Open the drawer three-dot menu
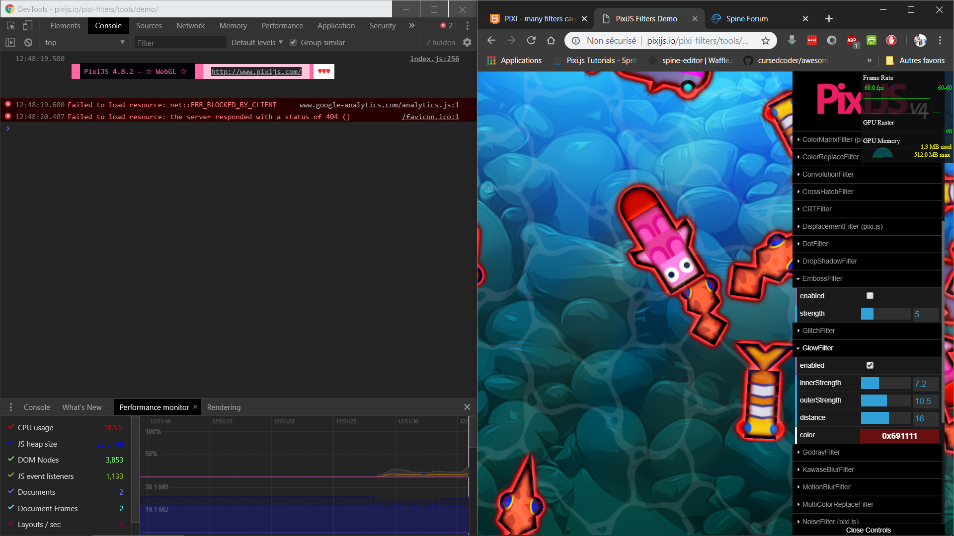954x536 pixels. (x=10, y=407)
